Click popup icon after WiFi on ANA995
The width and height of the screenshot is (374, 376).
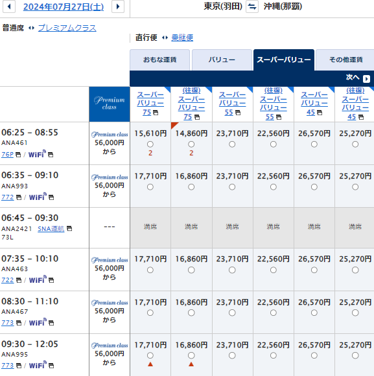[x=51, y=366]
